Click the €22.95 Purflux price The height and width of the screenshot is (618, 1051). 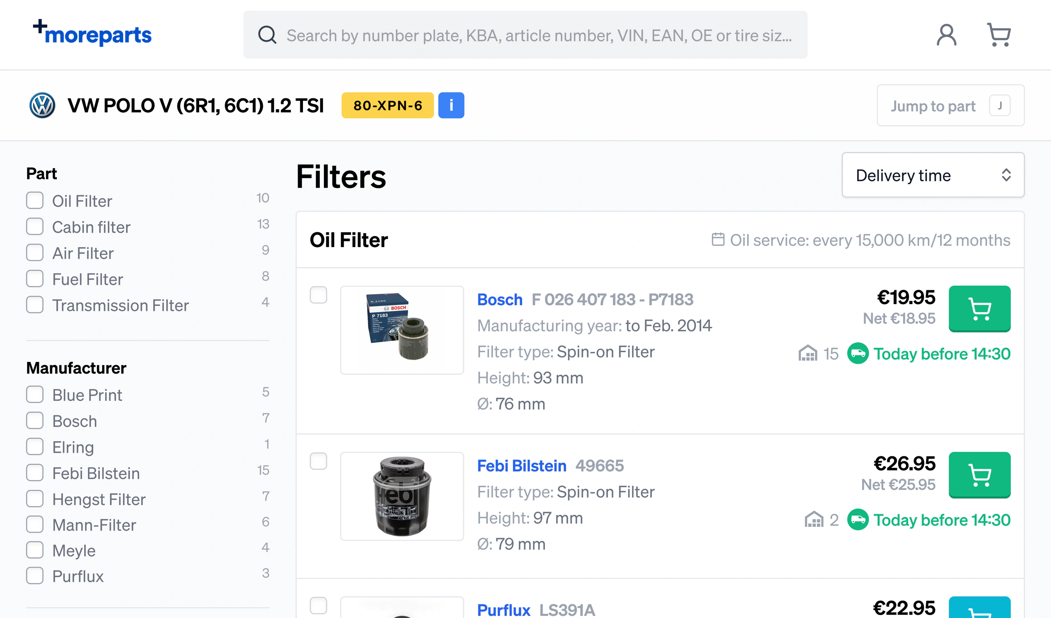click(904, 608)
